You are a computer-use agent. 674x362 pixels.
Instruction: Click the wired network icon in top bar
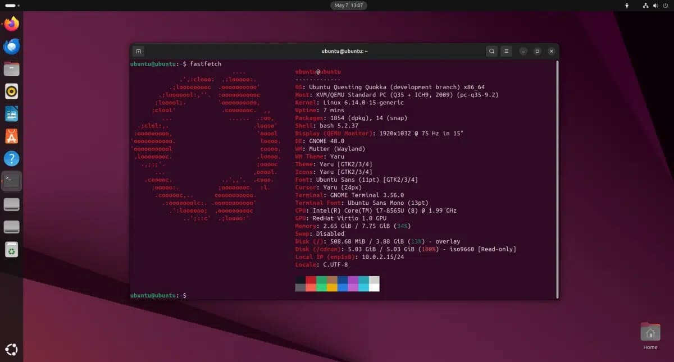tap(645, 5)
